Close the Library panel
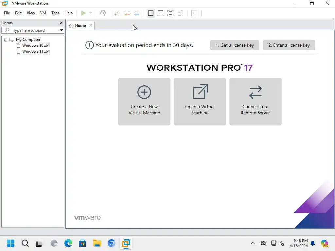The width and height of the screenshot is (335, 251). (61, 23)
